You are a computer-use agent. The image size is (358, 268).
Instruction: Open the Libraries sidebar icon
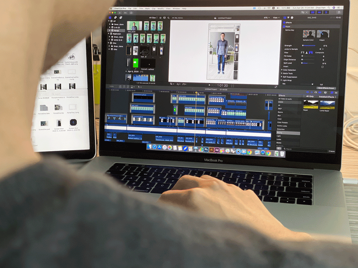[110, 18]
